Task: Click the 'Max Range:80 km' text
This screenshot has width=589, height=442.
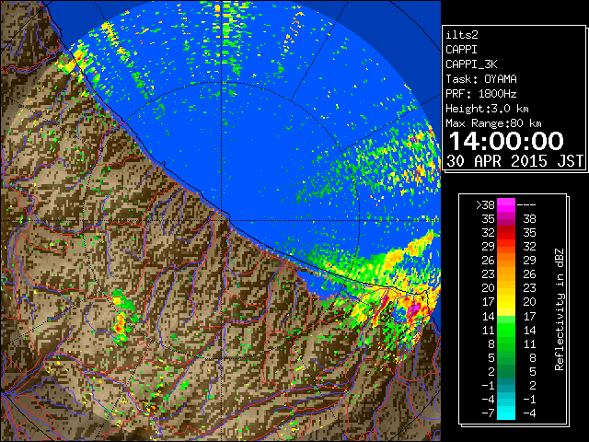Action: coord(493,123)
